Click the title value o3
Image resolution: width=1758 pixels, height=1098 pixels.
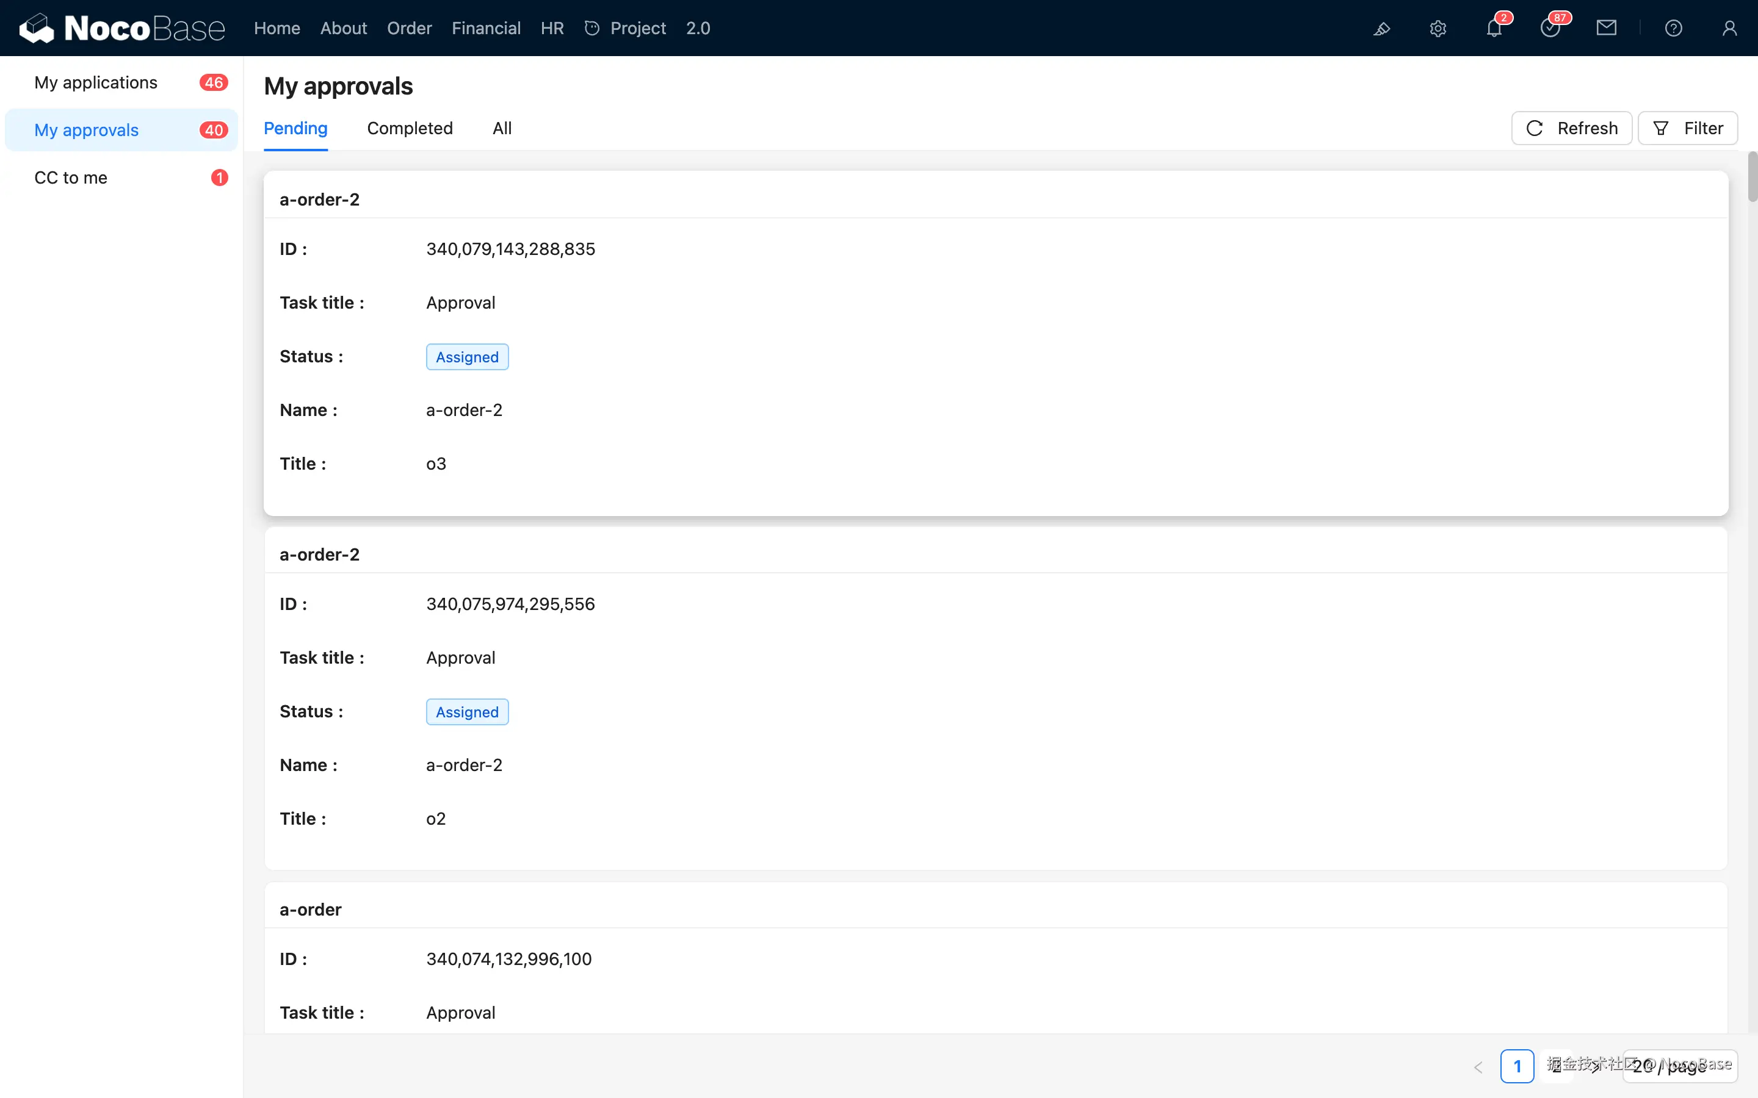(436, 464)
